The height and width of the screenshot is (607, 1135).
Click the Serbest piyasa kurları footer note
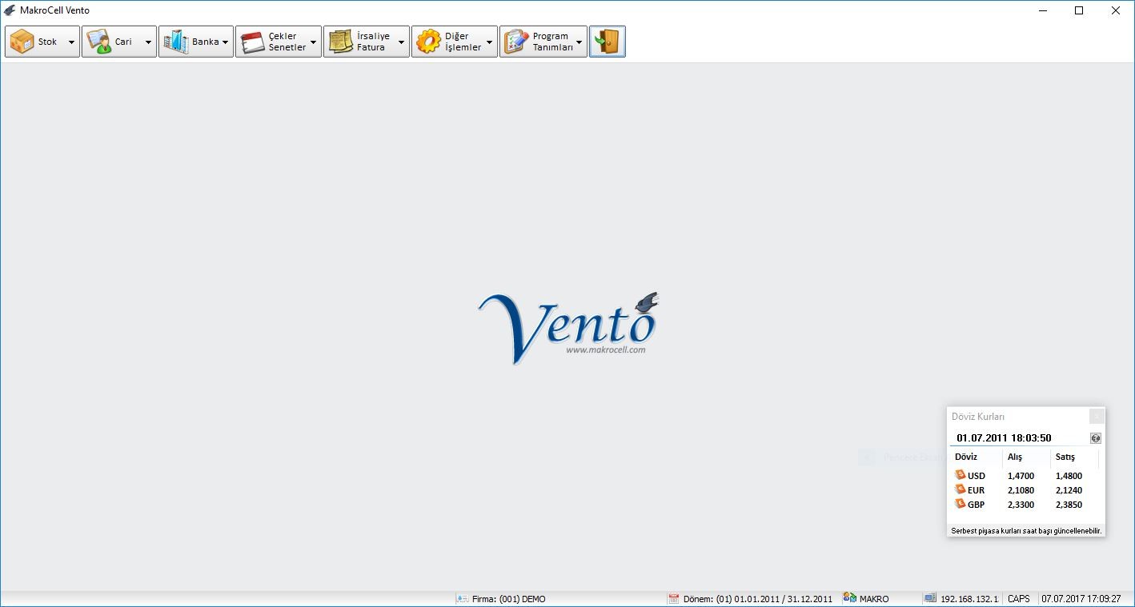1026,531
